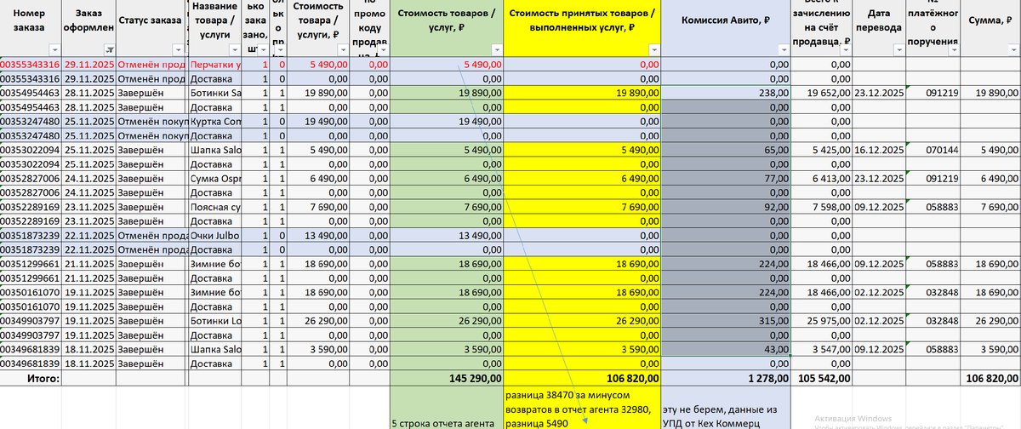Viewport: 1021px width, 429px height.
Task: Open filter dropdown for Комиссия Авито column
Action: [x=784, y=51]
